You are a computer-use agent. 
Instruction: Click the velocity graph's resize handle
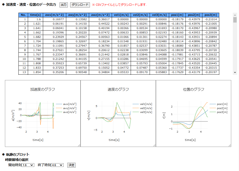154,145
